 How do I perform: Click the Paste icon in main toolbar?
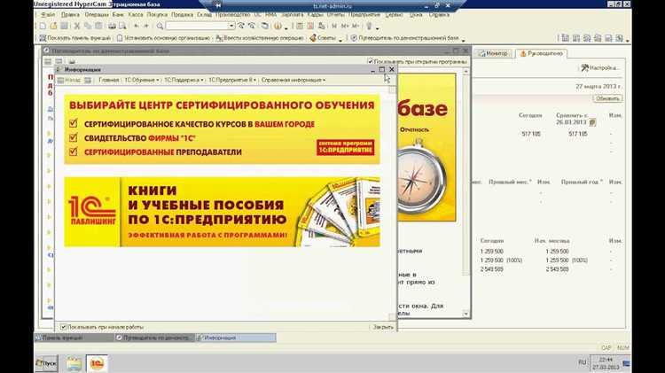point(98,26)
